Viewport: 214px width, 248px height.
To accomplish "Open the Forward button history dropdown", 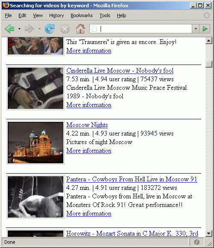I will coord(39,29).
